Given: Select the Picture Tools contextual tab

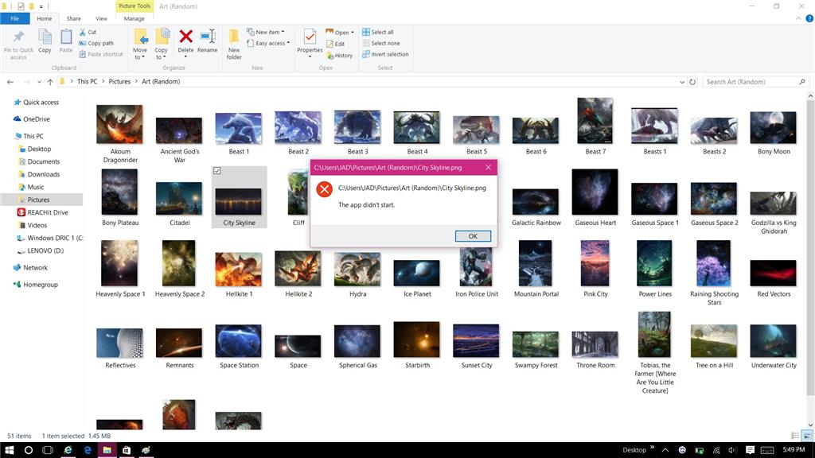Looking at the screenshot, I should pyautogui.click(x=134, y=6).
